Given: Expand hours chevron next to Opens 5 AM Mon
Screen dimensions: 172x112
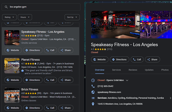Looking at the screenshot, I should [127, 80].
